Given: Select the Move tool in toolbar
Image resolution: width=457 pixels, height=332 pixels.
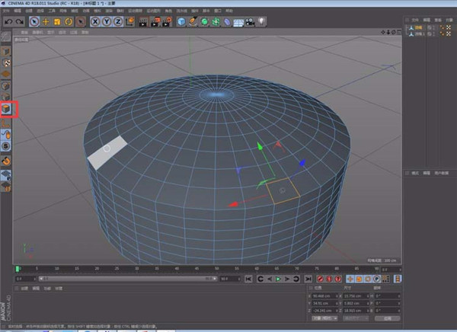Looking at the screenshot, I should [x=46, y=22].
